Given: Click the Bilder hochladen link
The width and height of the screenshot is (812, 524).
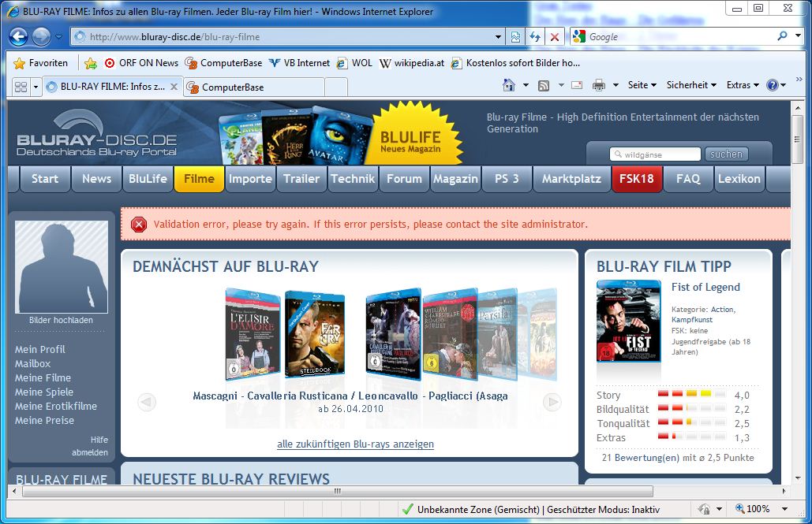Looking at the screenshot, I should pos(61,320).
